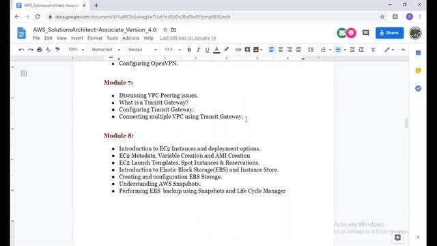Increase indent using toolbar icon

[361, 50]
